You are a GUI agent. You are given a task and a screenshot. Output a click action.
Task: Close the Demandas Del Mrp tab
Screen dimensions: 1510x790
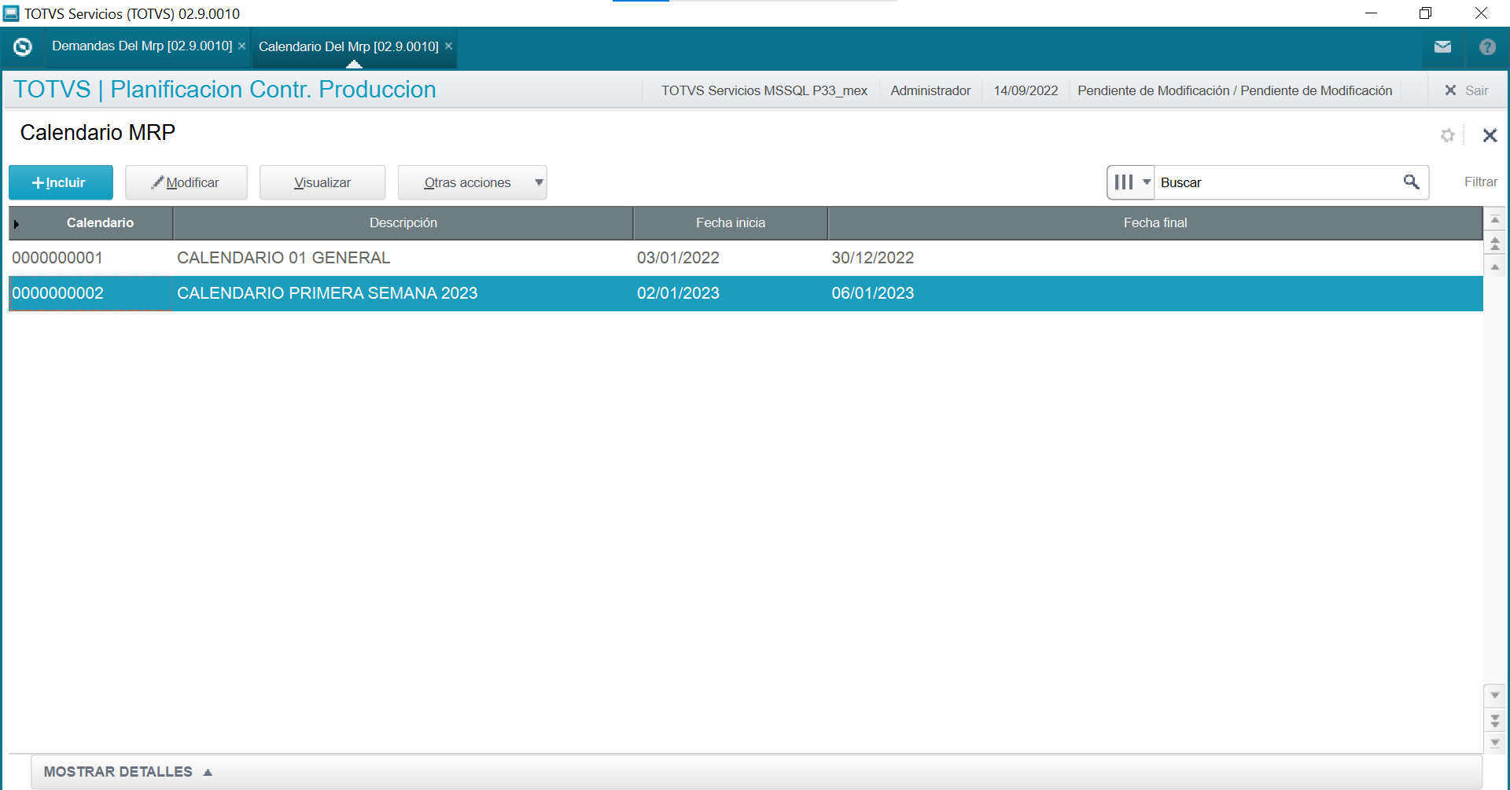coord(241,46)
